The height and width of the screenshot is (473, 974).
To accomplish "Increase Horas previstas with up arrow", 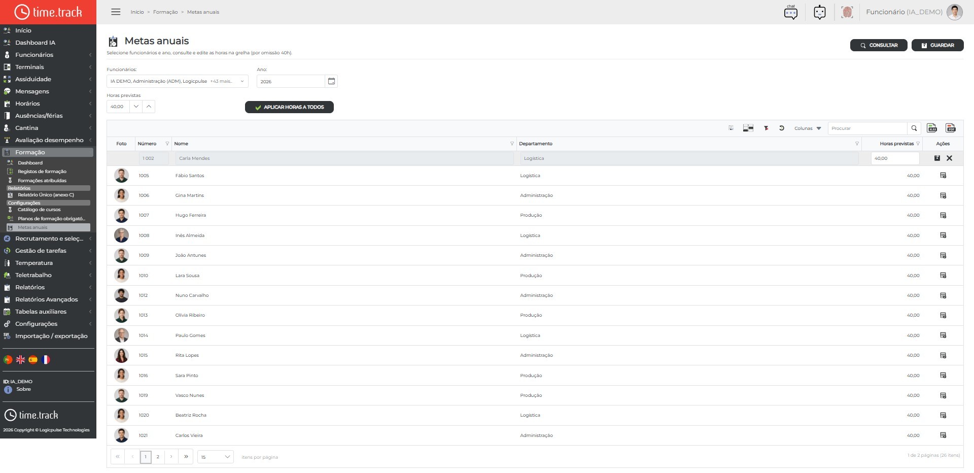I will (149, 107).
